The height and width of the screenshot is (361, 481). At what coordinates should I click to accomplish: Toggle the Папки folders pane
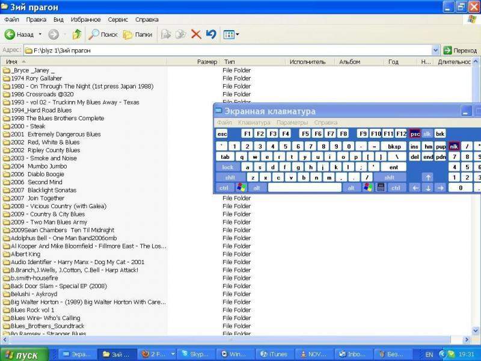pos(138,34)
